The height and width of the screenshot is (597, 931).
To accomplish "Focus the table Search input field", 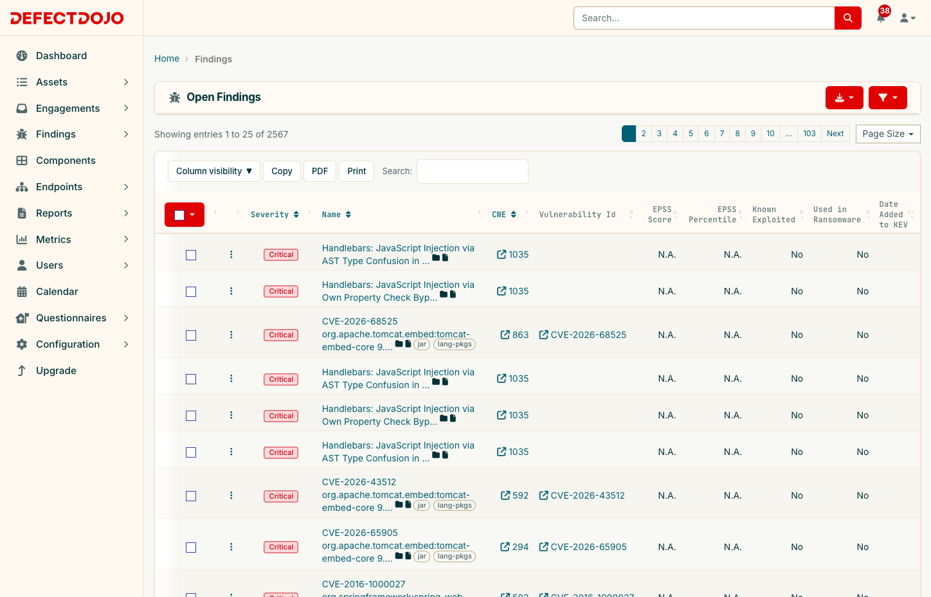I will click(x=473, y=172).
